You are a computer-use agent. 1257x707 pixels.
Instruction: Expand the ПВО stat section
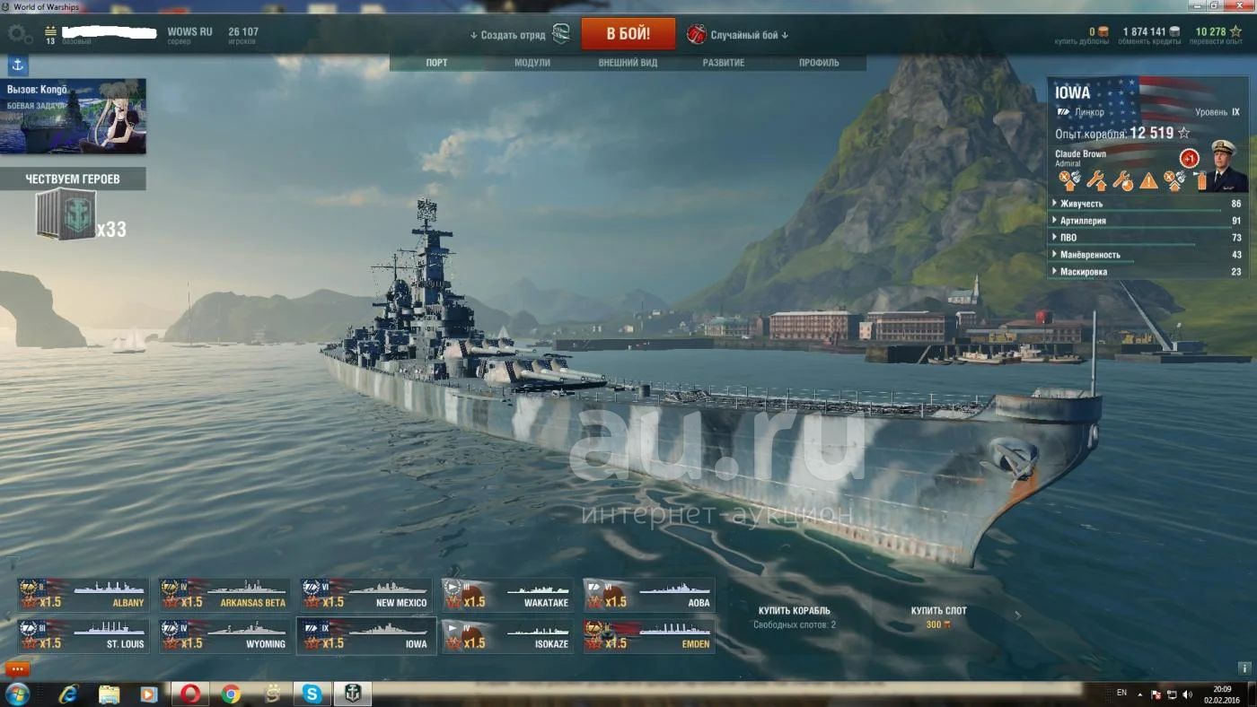[x=1147, y=238]
